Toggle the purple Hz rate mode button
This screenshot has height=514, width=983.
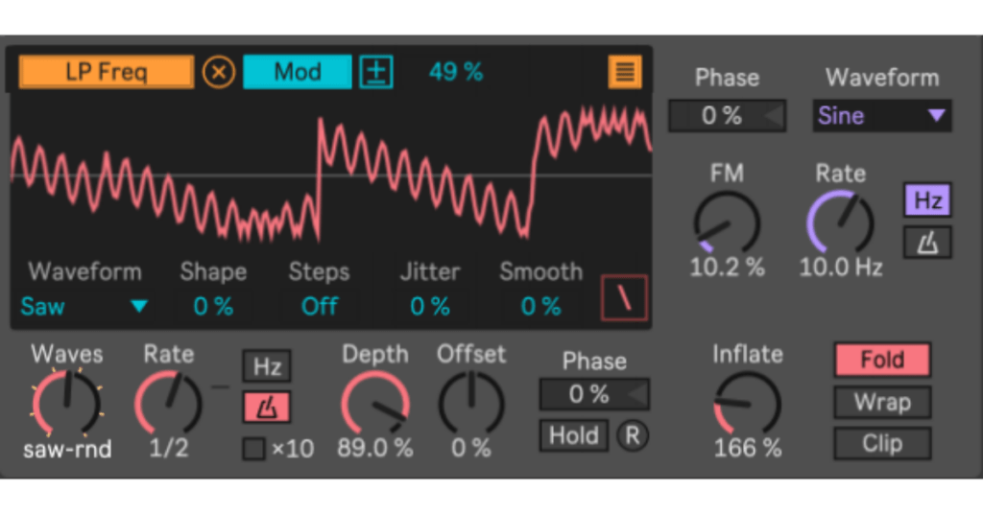(x=928, y=200)
